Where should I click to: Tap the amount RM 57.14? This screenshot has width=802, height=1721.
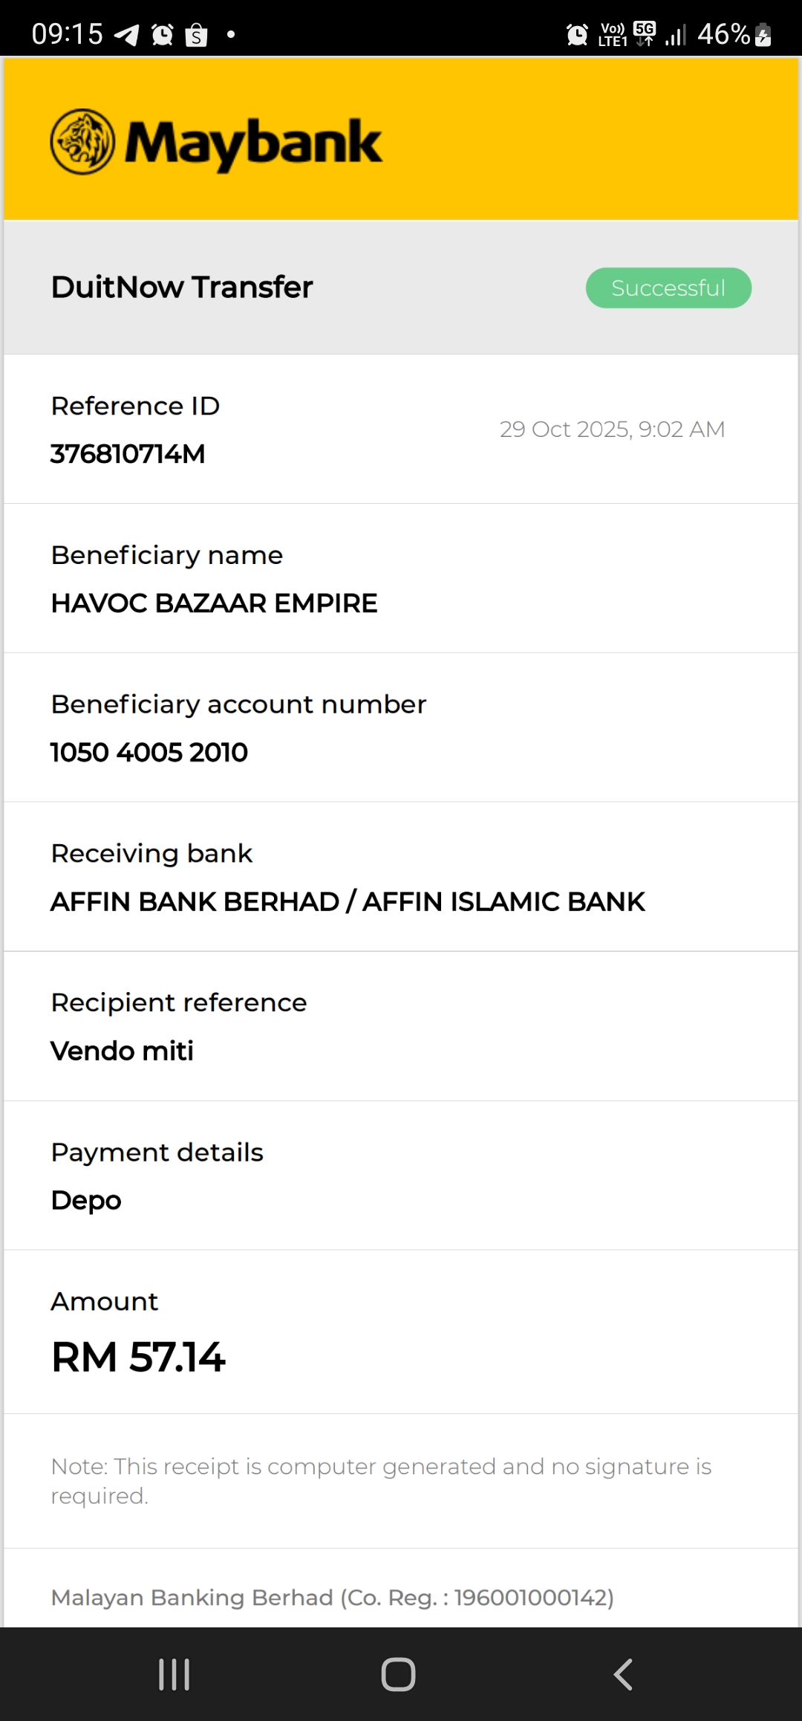138,1357
